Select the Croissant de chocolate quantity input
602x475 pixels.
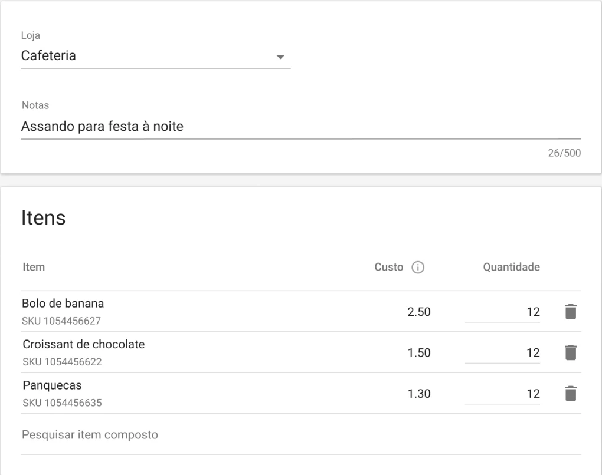coord(502,353)
